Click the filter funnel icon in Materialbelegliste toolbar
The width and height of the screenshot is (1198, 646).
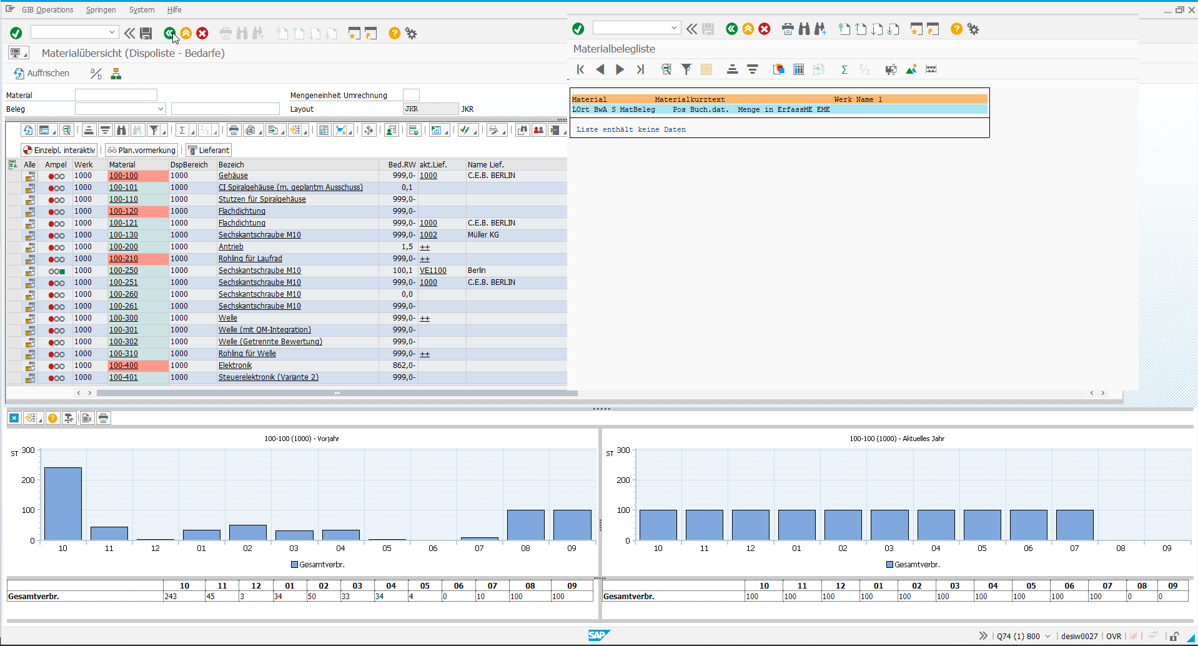(686, 69)
